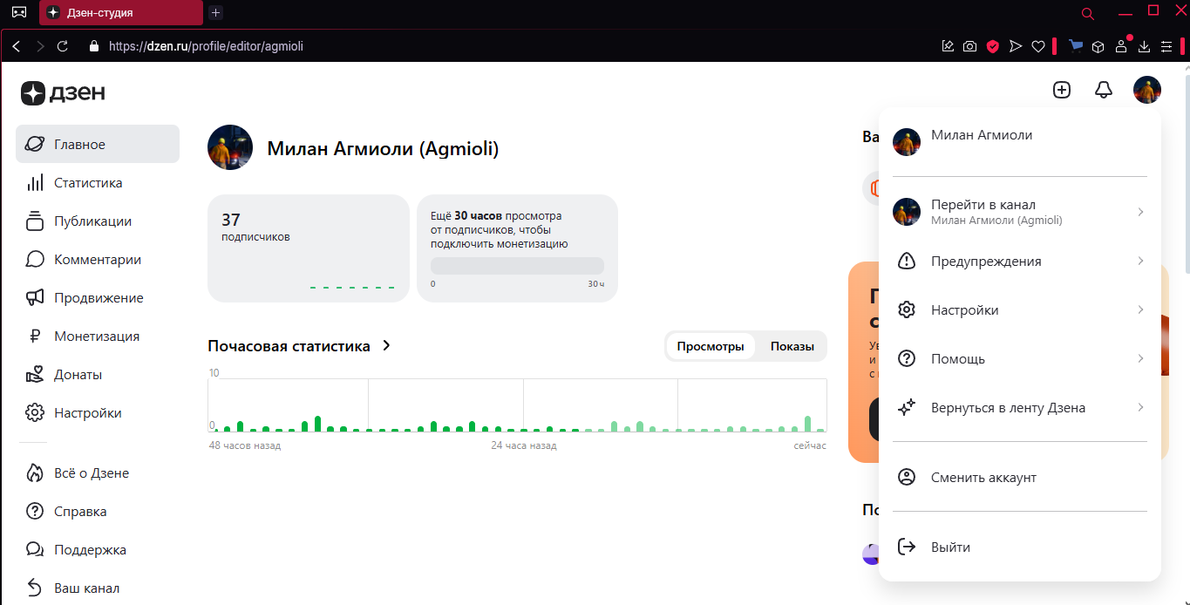Click the Продвижение megaphone icon
Screen dimensions: 1190x605
35,298
